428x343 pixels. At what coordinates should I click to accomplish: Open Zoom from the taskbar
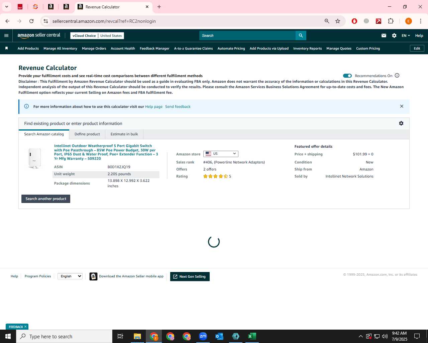click(x=203, y=336)
